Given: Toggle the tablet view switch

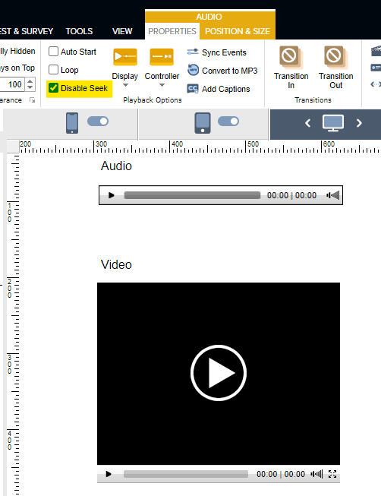Looking at the screenshot, I should pyautogui.click(x=228, y=122).
